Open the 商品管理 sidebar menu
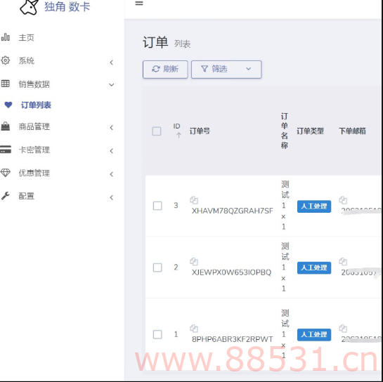383x382 pixels. click(34, 126)
